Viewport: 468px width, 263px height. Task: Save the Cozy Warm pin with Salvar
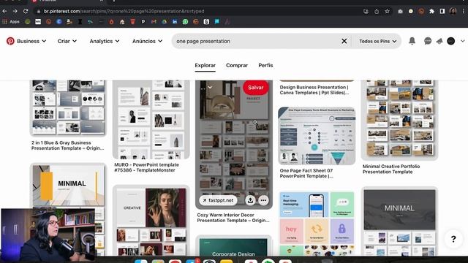255,88
